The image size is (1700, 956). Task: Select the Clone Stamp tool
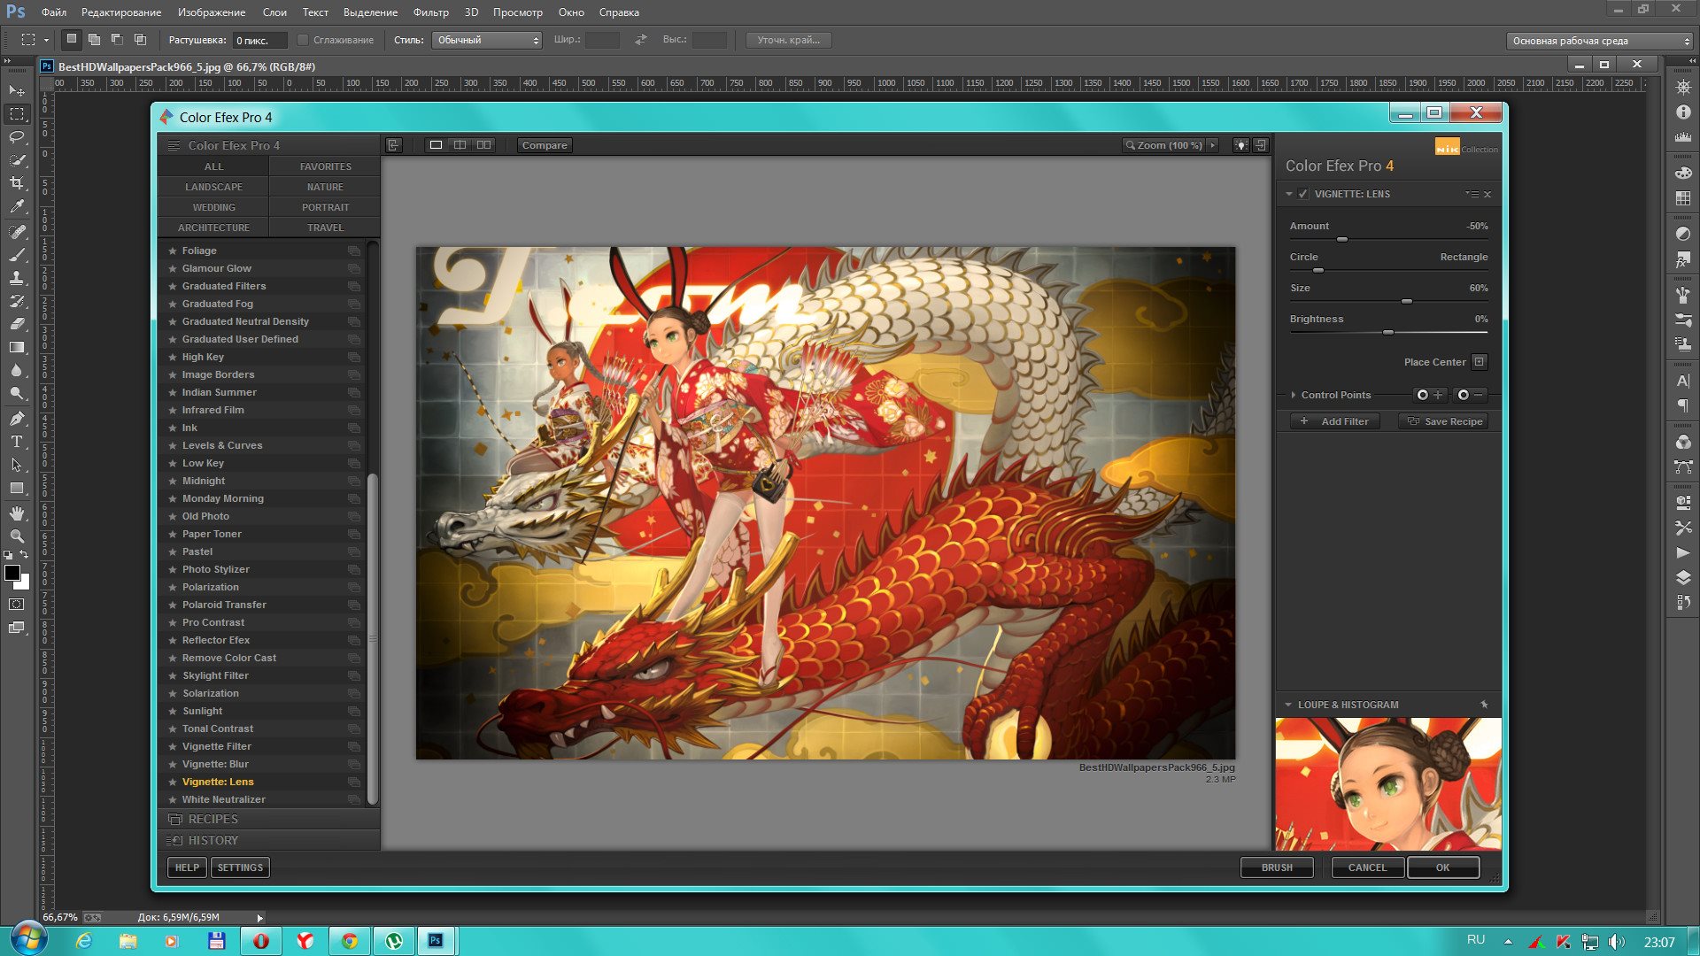coord(17,278)
